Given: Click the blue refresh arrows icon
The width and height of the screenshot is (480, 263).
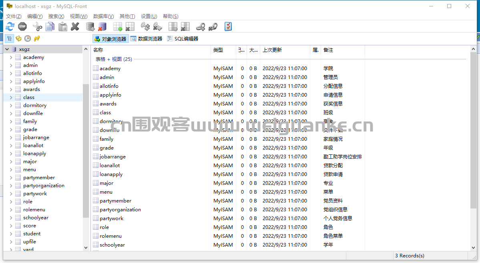Looking at the screenshot, I should [x=10, y=27].
